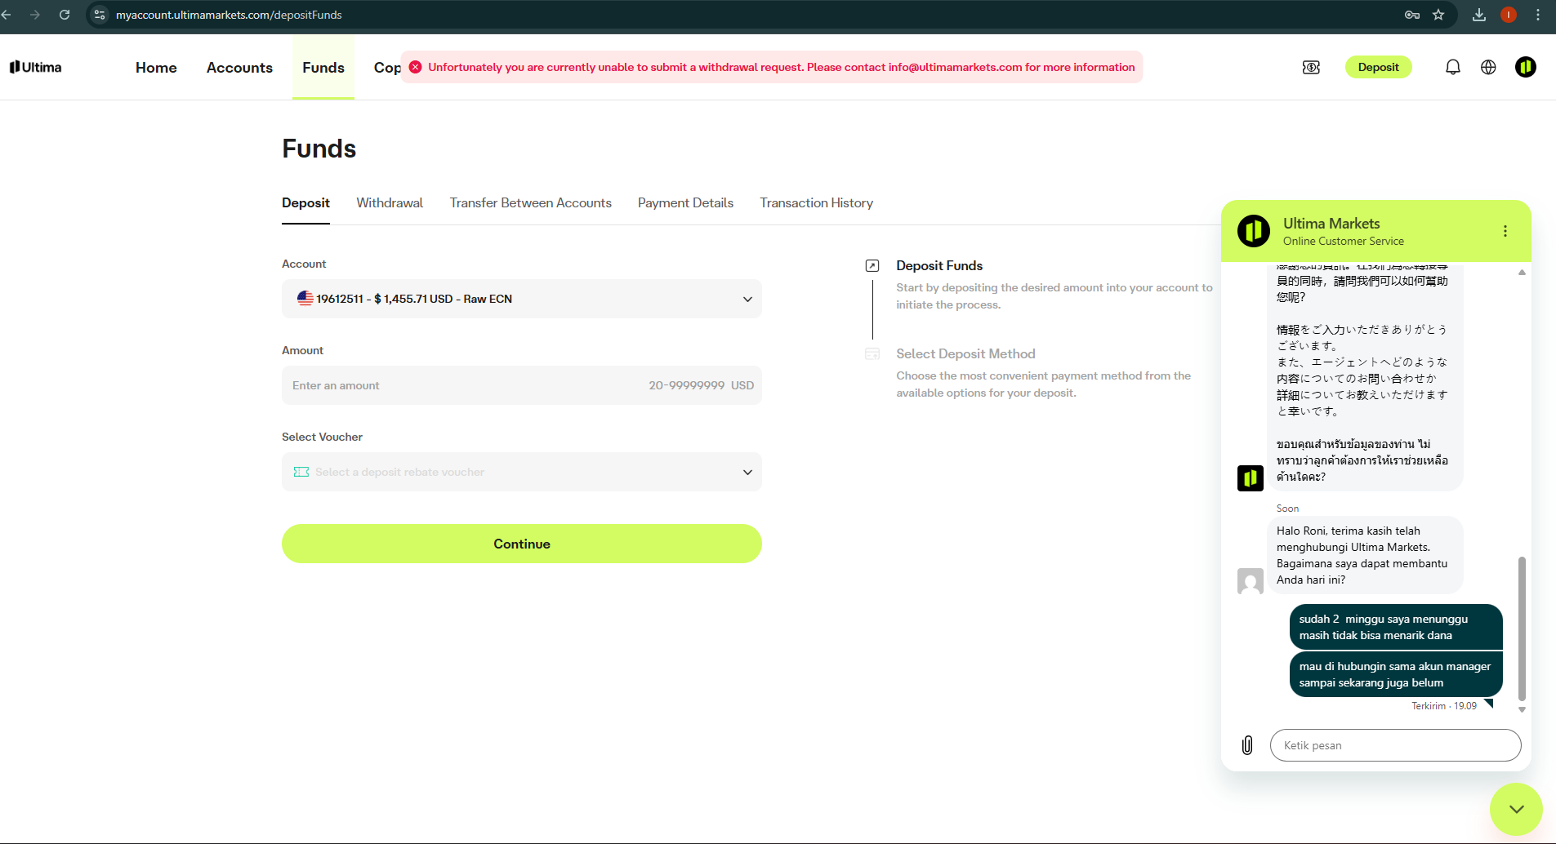
Task: Bookmark this page with the star icon
Action: tap(1438, 15)
